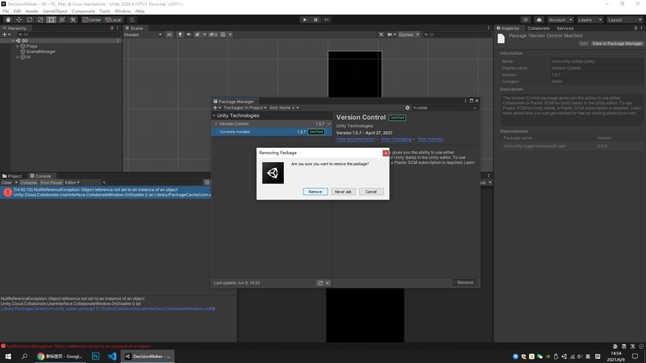646x363 pixels.
Task: Open the console Editor dropdown
Action: [72, 183]
